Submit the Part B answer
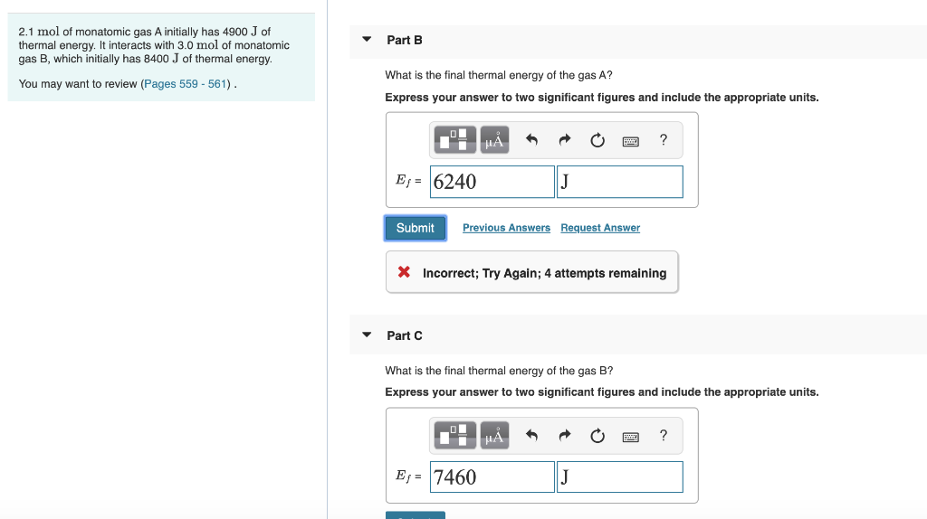Viewport: 927px width, 519px height. click(415, 228)
